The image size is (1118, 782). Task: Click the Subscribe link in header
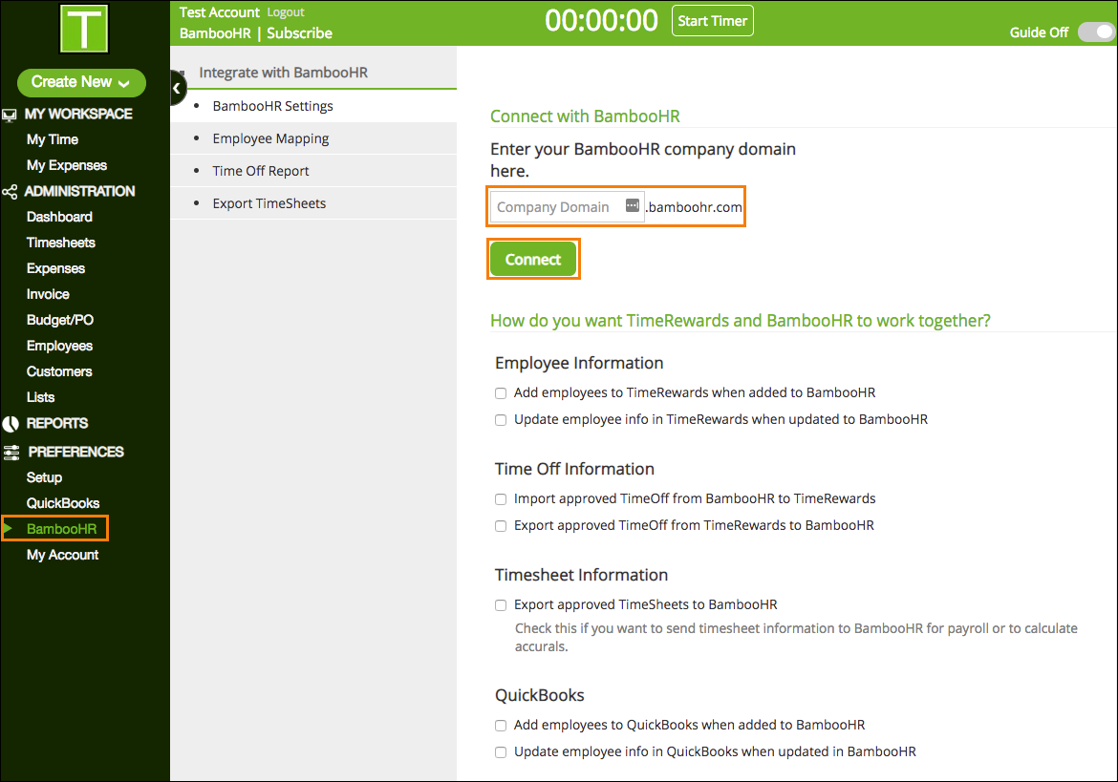click(x=299, y=33)
